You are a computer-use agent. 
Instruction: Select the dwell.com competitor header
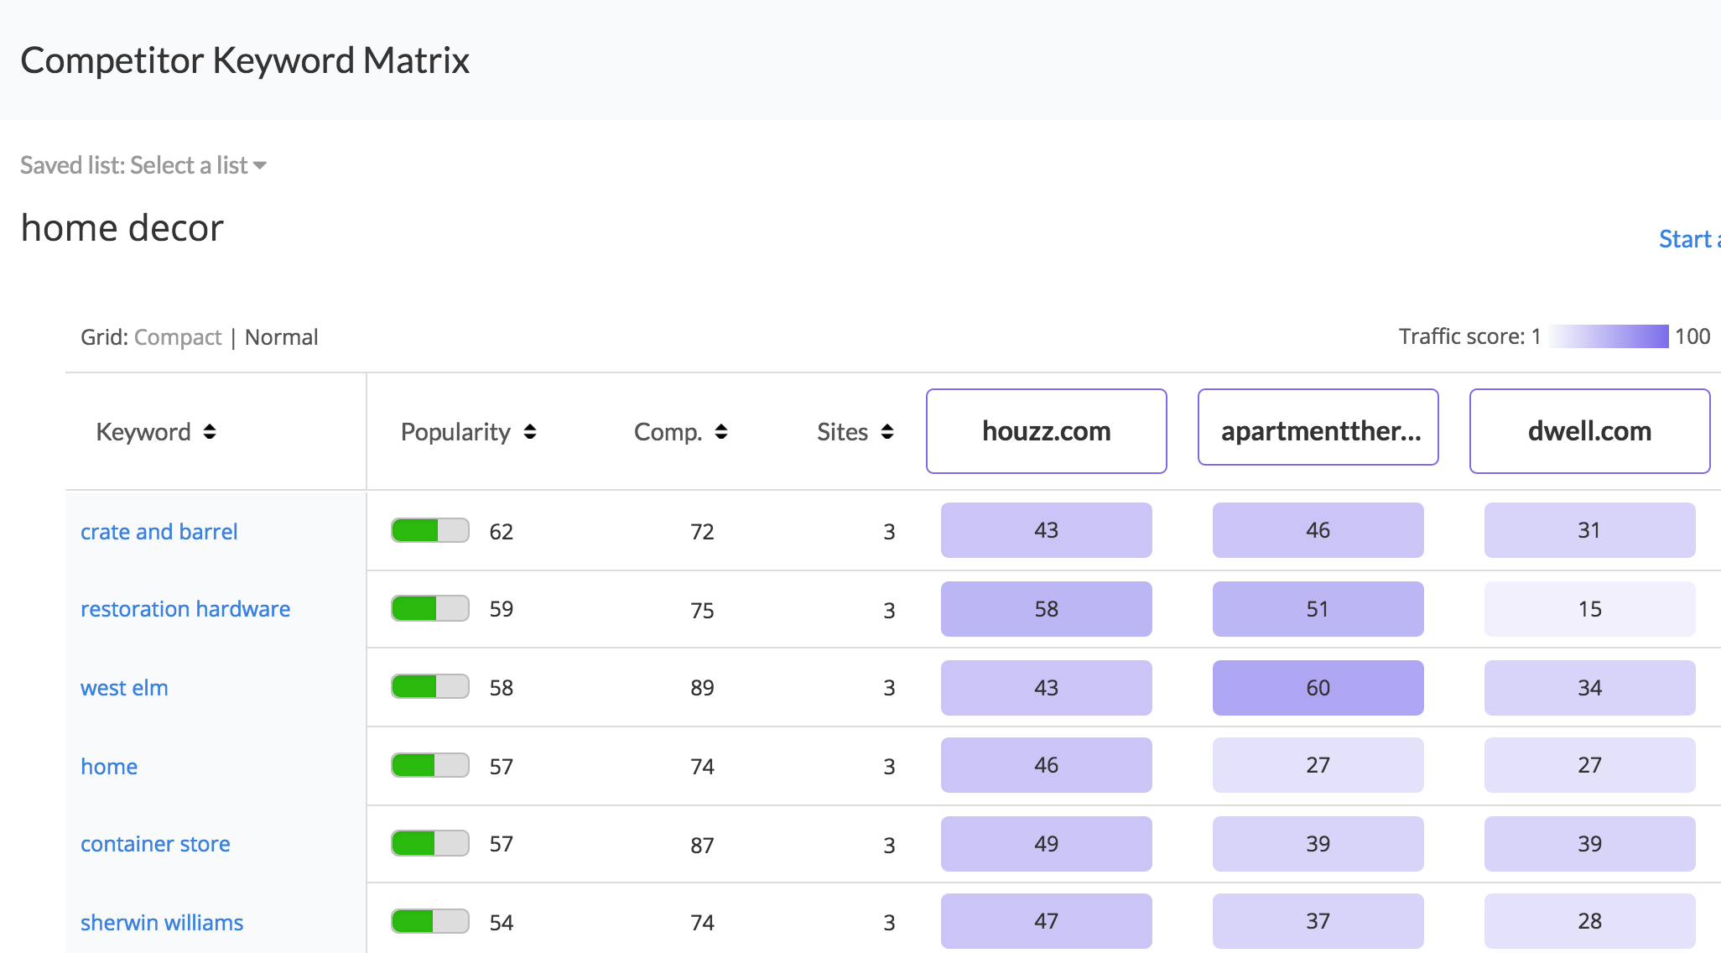pyautogui.click(x=1588, y=431)
